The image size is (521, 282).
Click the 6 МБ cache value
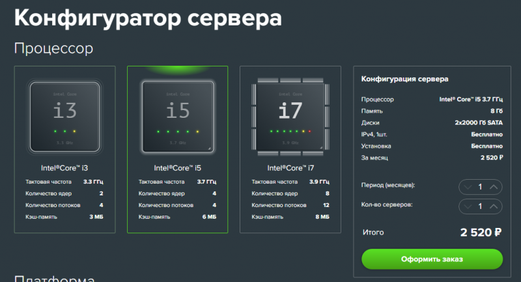pos(209,217)
